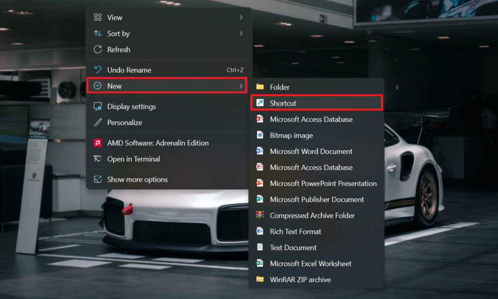Screen dimensions: 498x299
Task: Click the Excel worksheet icon
Action: [x=260, y=264]
